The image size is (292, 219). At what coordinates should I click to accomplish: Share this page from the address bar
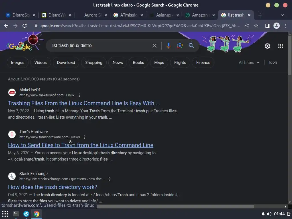(x=247, y=26)
